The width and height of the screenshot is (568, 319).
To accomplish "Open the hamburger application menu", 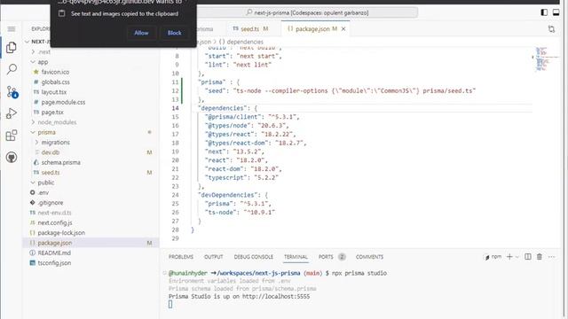I will (x=12, y=29).
